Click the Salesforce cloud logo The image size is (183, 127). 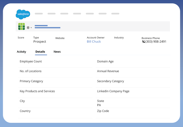(23, 14)
